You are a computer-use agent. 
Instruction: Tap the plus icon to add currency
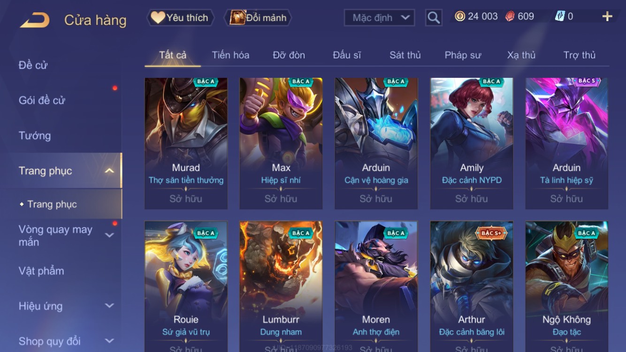click(x=607, y=16)
